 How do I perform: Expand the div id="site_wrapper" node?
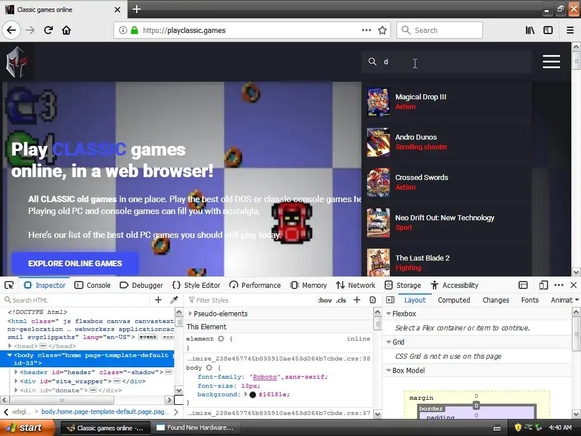[x=16, y=381]
